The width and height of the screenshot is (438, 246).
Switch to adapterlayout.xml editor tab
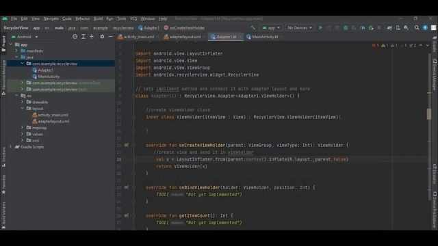pos(184,37)
